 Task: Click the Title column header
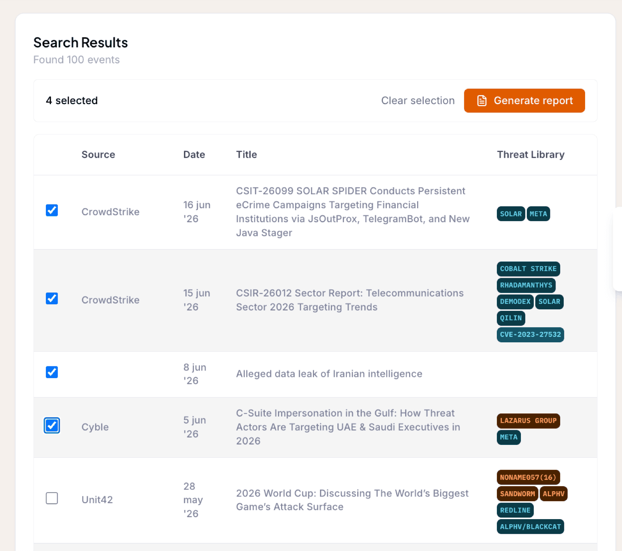(246, 155)
